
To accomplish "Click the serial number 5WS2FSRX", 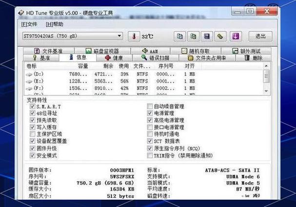I will click(122, 177).
